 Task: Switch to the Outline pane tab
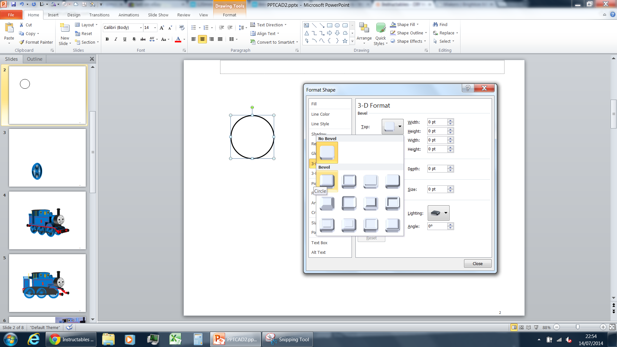[34, 59]
